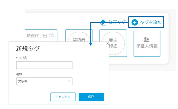Click the 新規タグ dialog title
178x109 pixels.
pos(28,49)
